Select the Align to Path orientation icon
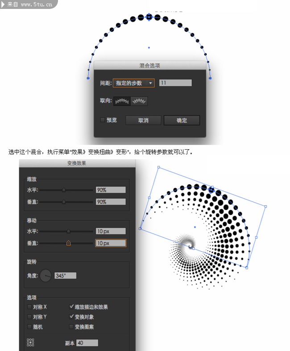Viewport: 290px width, 351px height. pyautogui.click(x=139, y=101)
